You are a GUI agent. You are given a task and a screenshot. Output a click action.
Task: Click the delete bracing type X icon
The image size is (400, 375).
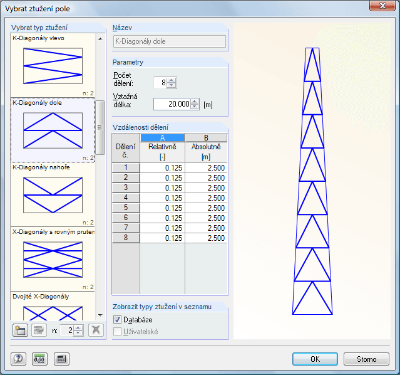(x=96, y=330)
